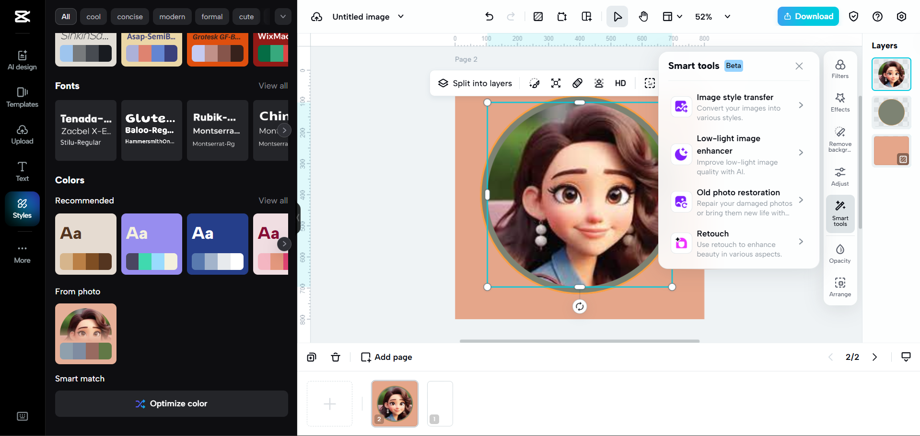This screenshot has height=436, width=920.
Task: Select the Hand tool for panning
Action: click(x=643, y=16)
